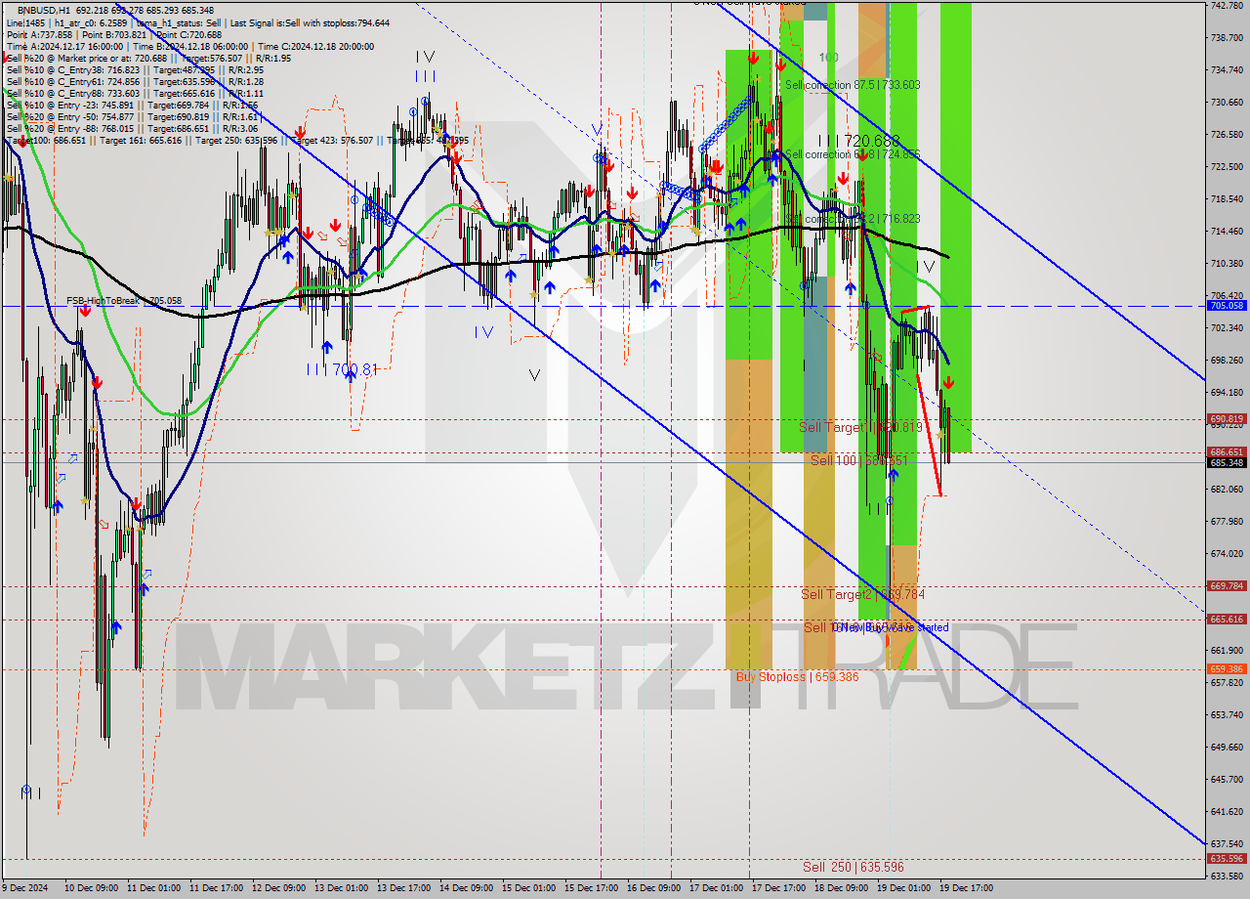1250x899 pixels.
Task: Click the 682.060 price scale label
Action: [1227, 489]
